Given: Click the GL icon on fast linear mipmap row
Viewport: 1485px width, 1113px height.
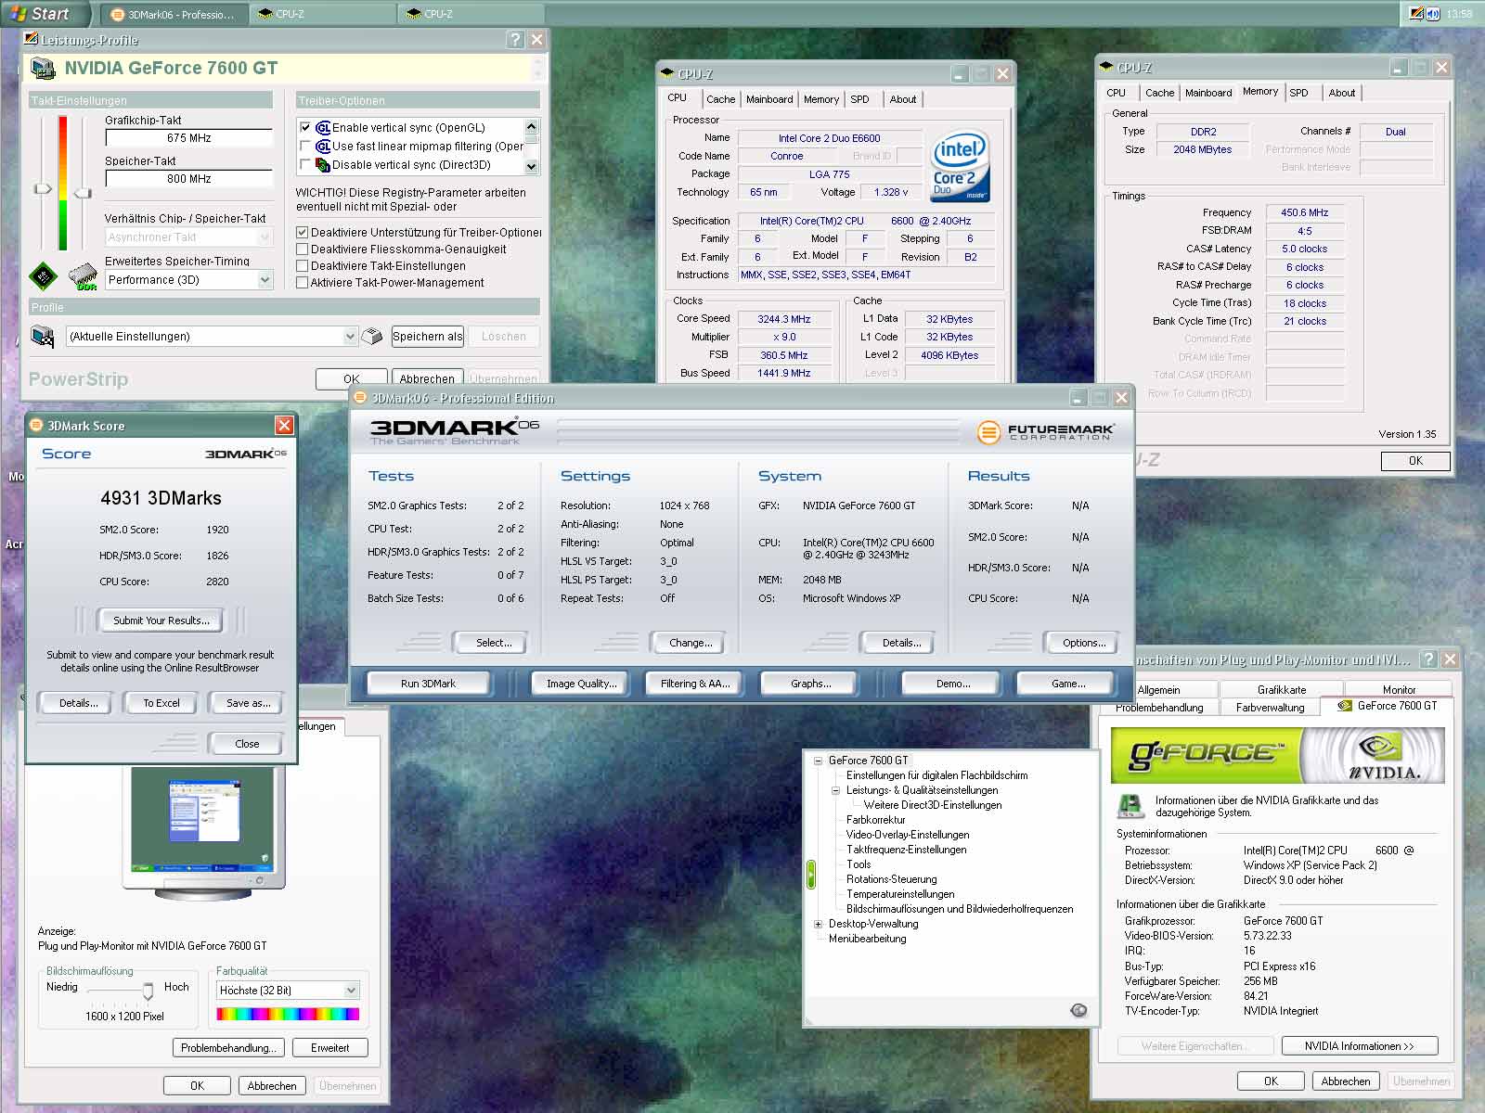Looking at the screenshot, I should (x=323, y=147).
